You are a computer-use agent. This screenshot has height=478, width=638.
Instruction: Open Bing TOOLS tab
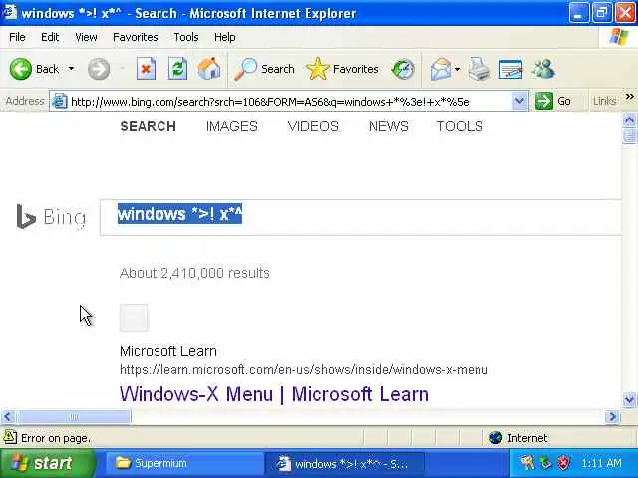click(x=460, y=126)
